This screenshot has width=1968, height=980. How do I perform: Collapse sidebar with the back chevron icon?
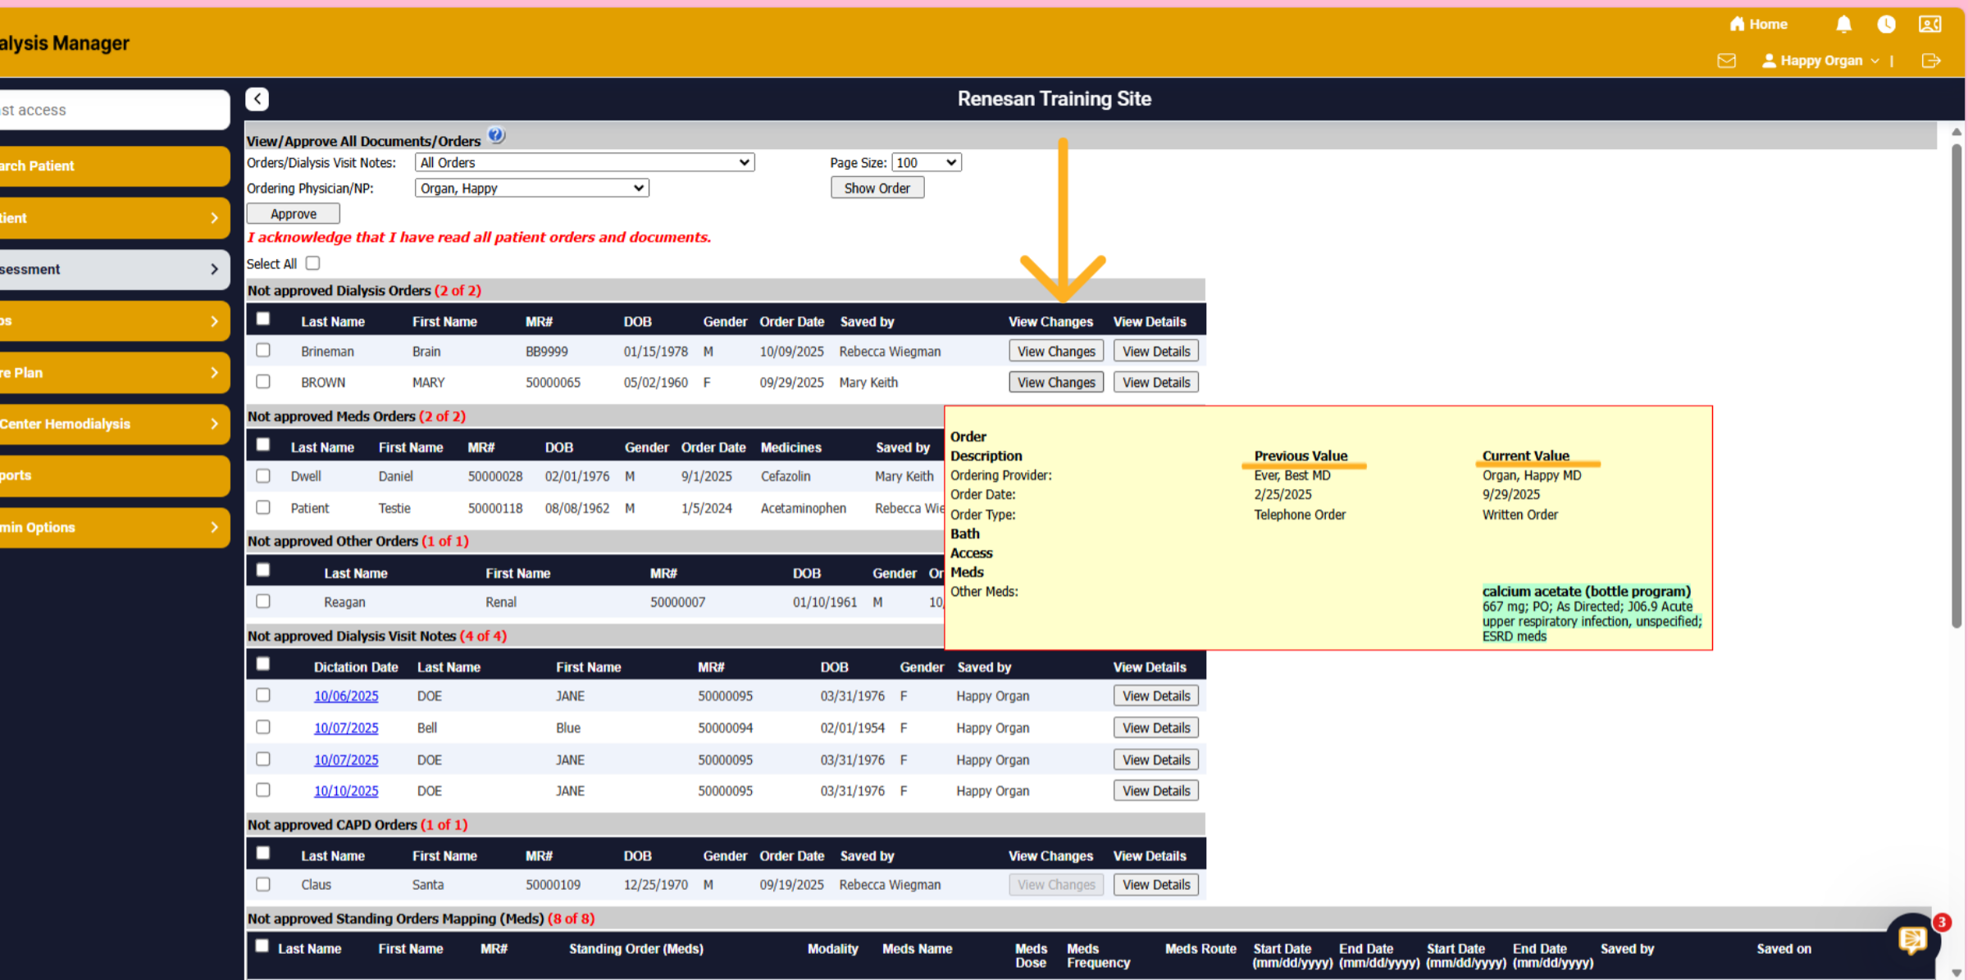tap(257, 99)
